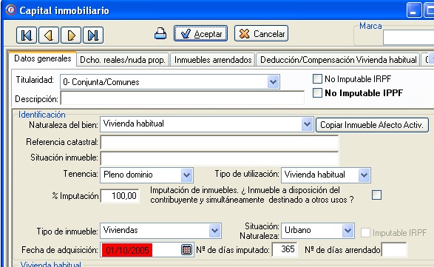Click the Vivienda habitual section label
The image size is (434, 267).
click(x=51, y=264)
